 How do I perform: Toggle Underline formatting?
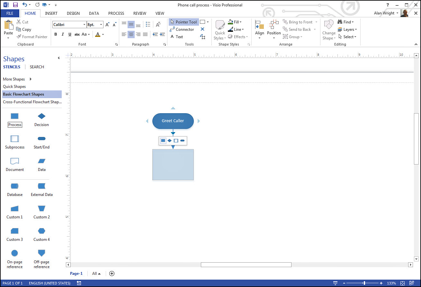(x=70, y=34)
